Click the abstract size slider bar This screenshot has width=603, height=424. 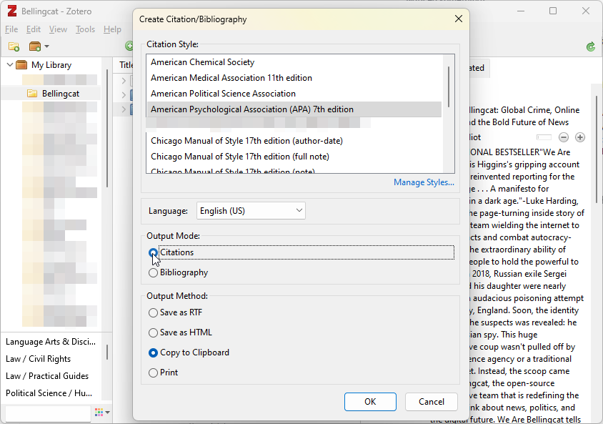coord(544,137)
